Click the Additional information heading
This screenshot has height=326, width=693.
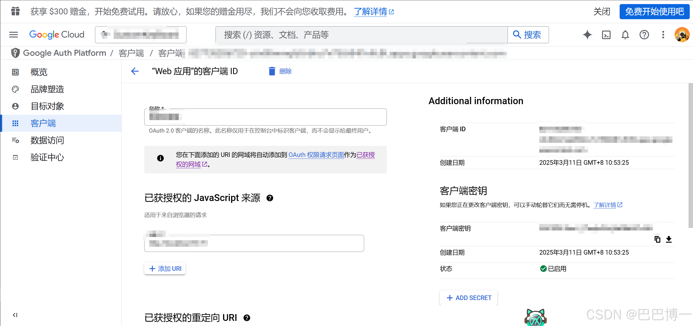476,101
